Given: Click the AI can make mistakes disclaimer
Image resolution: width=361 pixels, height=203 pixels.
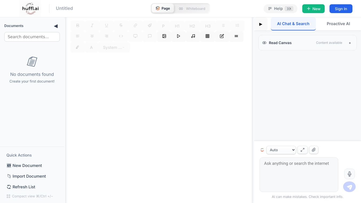Looking at the screenshot, I should pyautogui.click(x=308, y=197).
